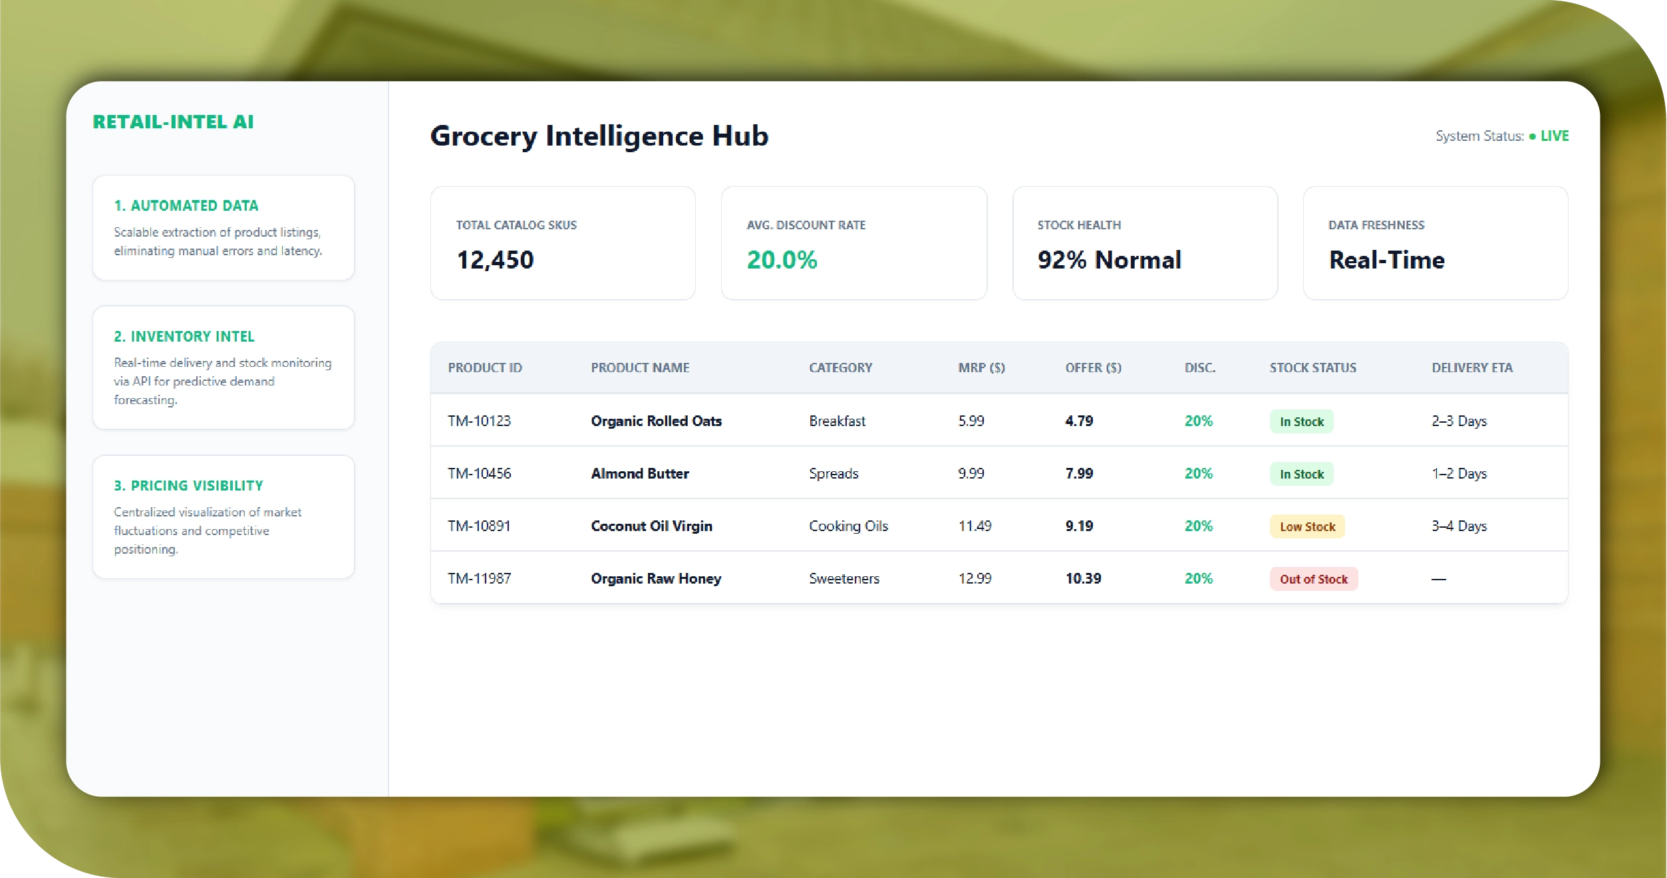The height and width of the screenshot is (878, 1667).
Task: Click the Stock Status column header
Action: pyautogui.click(x=1312, y=368)
